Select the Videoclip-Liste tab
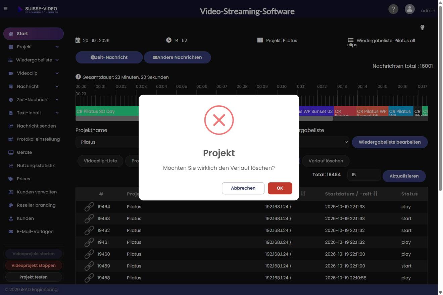This screenshot has width=443, height=295. pos(100,161)
